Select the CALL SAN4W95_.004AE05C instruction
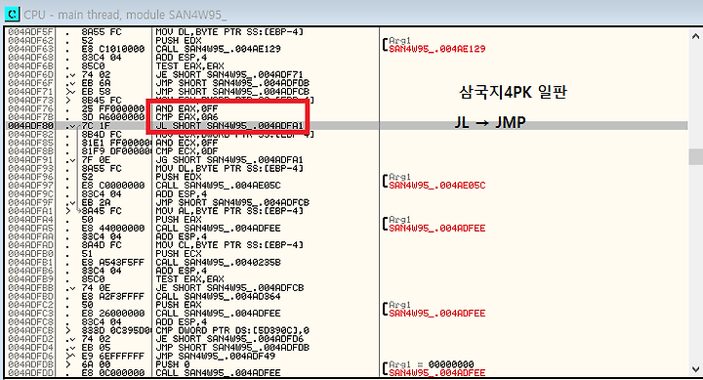The width and height of the screenshot is (703, 380). pos(218,186)
